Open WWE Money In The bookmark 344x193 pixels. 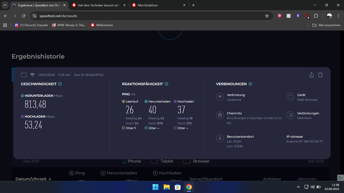[x=69, y=25]
